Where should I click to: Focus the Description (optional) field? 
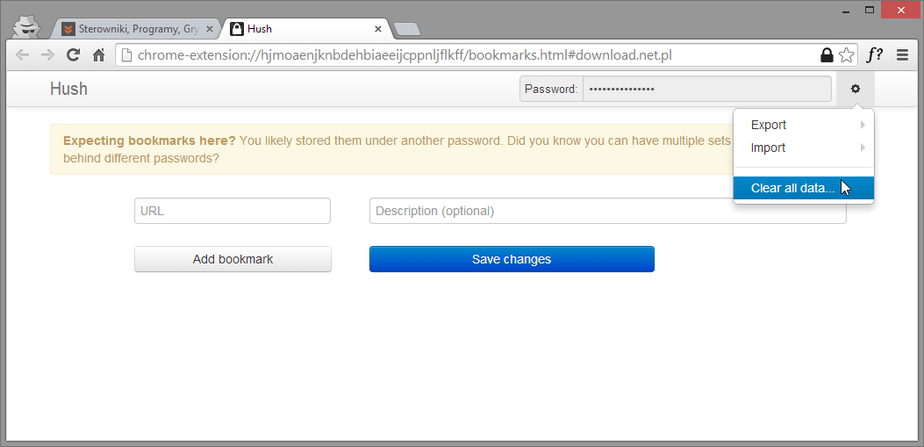click(607, 211)
